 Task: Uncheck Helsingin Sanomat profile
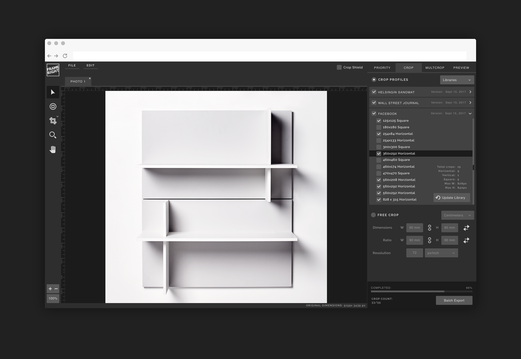[374, 92]
